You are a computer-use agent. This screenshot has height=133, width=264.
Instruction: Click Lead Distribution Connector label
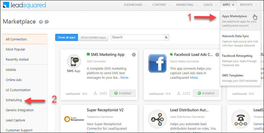click(187, 117)
